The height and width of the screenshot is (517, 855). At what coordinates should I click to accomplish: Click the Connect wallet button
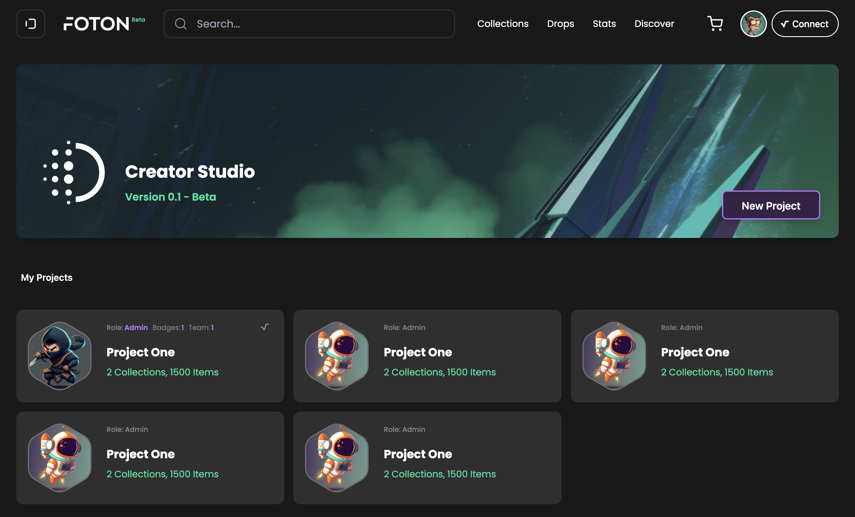805,23
